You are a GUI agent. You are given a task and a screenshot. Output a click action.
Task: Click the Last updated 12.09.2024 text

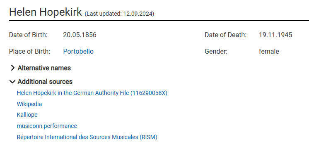pos(119,14)
